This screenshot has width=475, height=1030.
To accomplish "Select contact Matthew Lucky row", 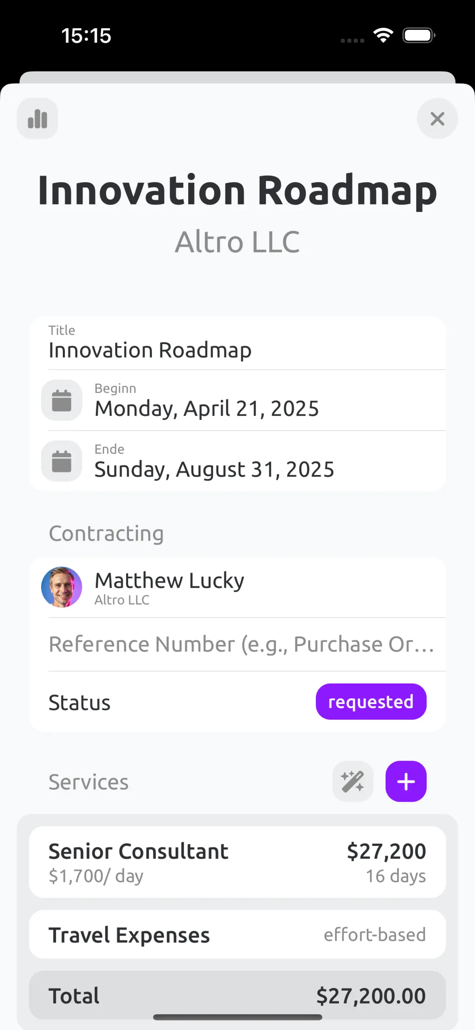I will 237,587.
